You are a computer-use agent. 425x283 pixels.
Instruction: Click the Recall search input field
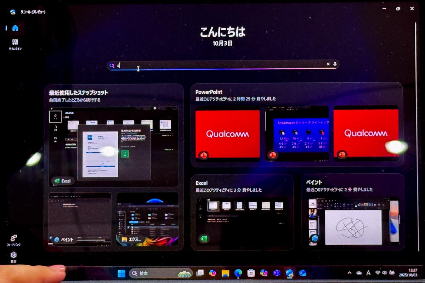223,65
